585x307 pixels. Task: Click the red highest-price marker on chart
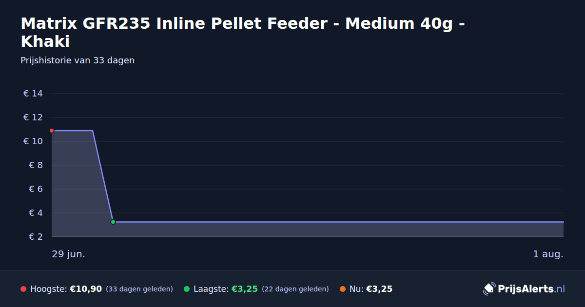52,131
